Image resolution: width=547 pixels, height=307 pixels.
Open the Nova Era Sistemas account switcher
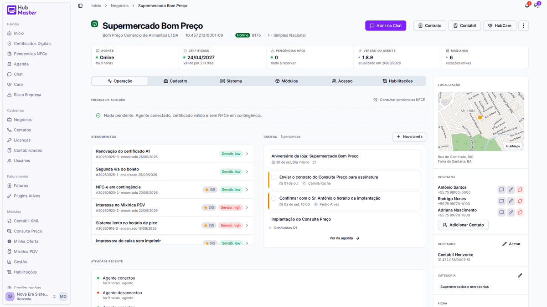tap(31, 297)
